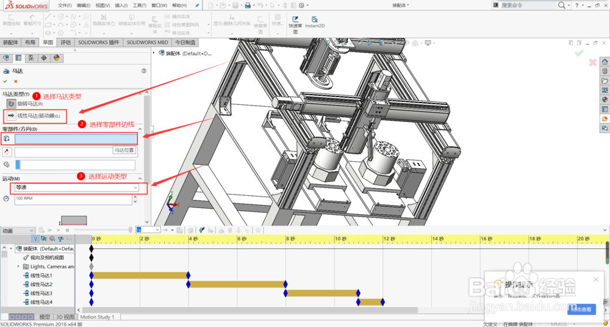The width and height of the screenshot is (610, 327).
Task: Collapse the 零部件/方向 section chevron
Action: pos(140,129)
